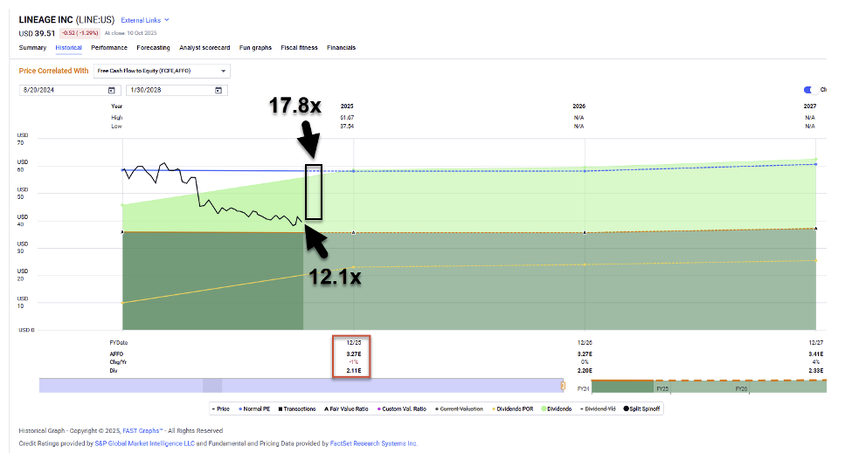852x453 pixels.
Task: Open the Price Correlated With metric dropdown
Action: pos(162,71)
